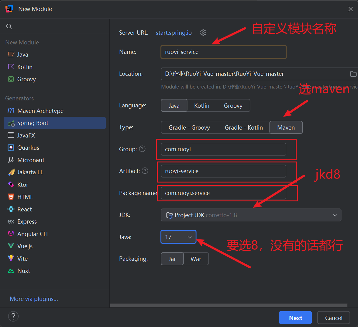Open More via plugins link
The height and width of the screenshot is (327, 358).
(x=34, y=299)
